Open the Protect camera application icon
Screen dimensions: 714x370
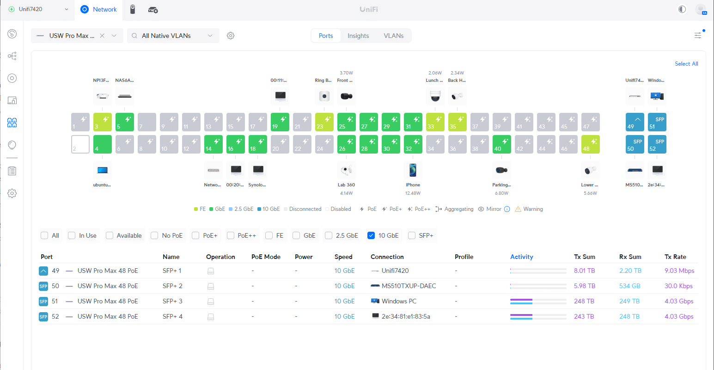[133, 9]
